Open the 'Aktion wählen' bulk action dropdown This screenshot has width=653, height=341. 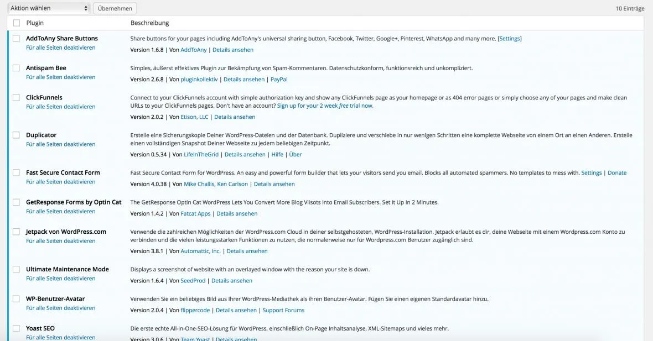[x=48, y=8]
